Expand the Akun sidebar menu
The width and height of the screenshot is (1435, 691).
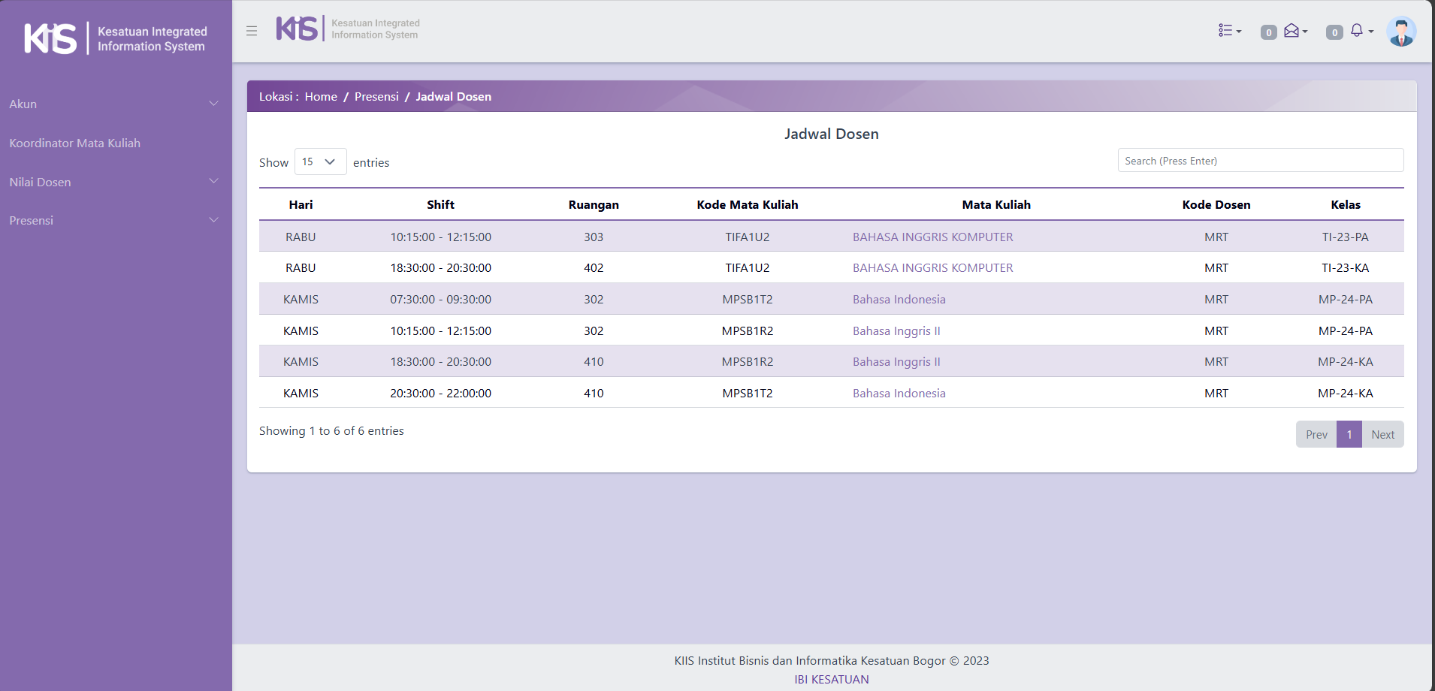(x=113, y=104)
